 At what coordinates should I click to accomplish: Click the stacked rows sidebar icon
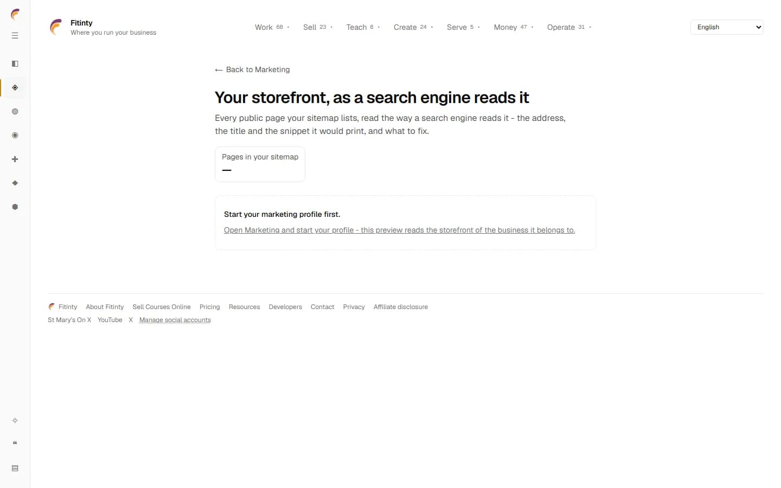pos(15,468)
